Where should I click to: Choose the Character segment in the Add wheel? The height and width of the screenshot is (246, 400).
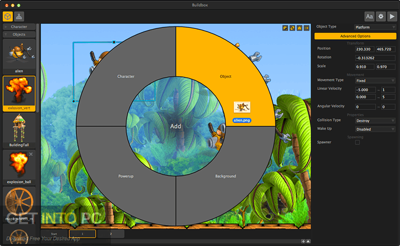[x=126, y=76]
